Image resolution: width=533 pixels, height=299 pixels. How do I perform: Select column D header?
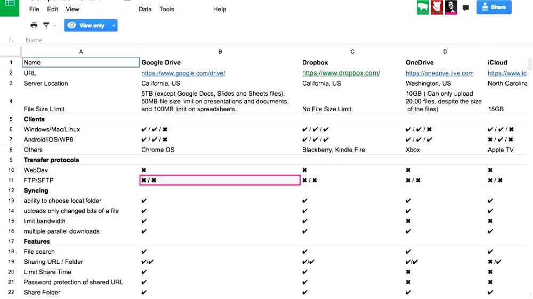[x=445, y=52]
